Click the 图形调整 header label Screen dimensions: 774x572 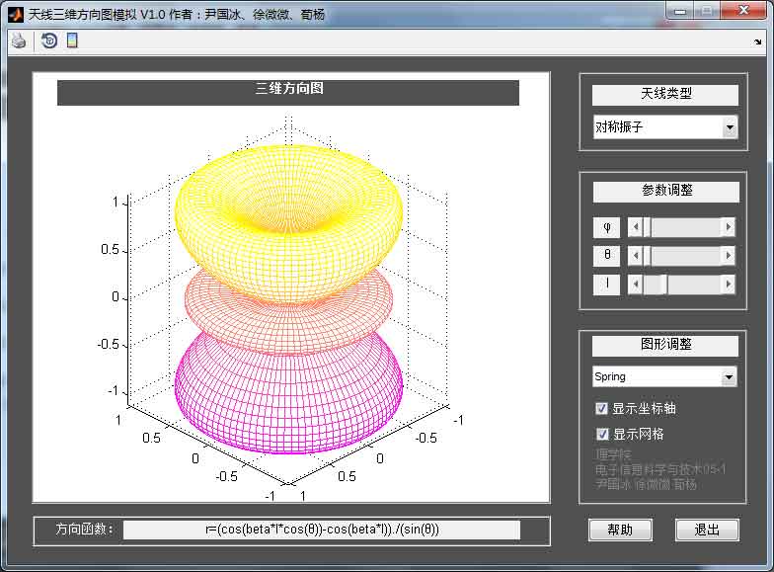(x=665, y=345)
